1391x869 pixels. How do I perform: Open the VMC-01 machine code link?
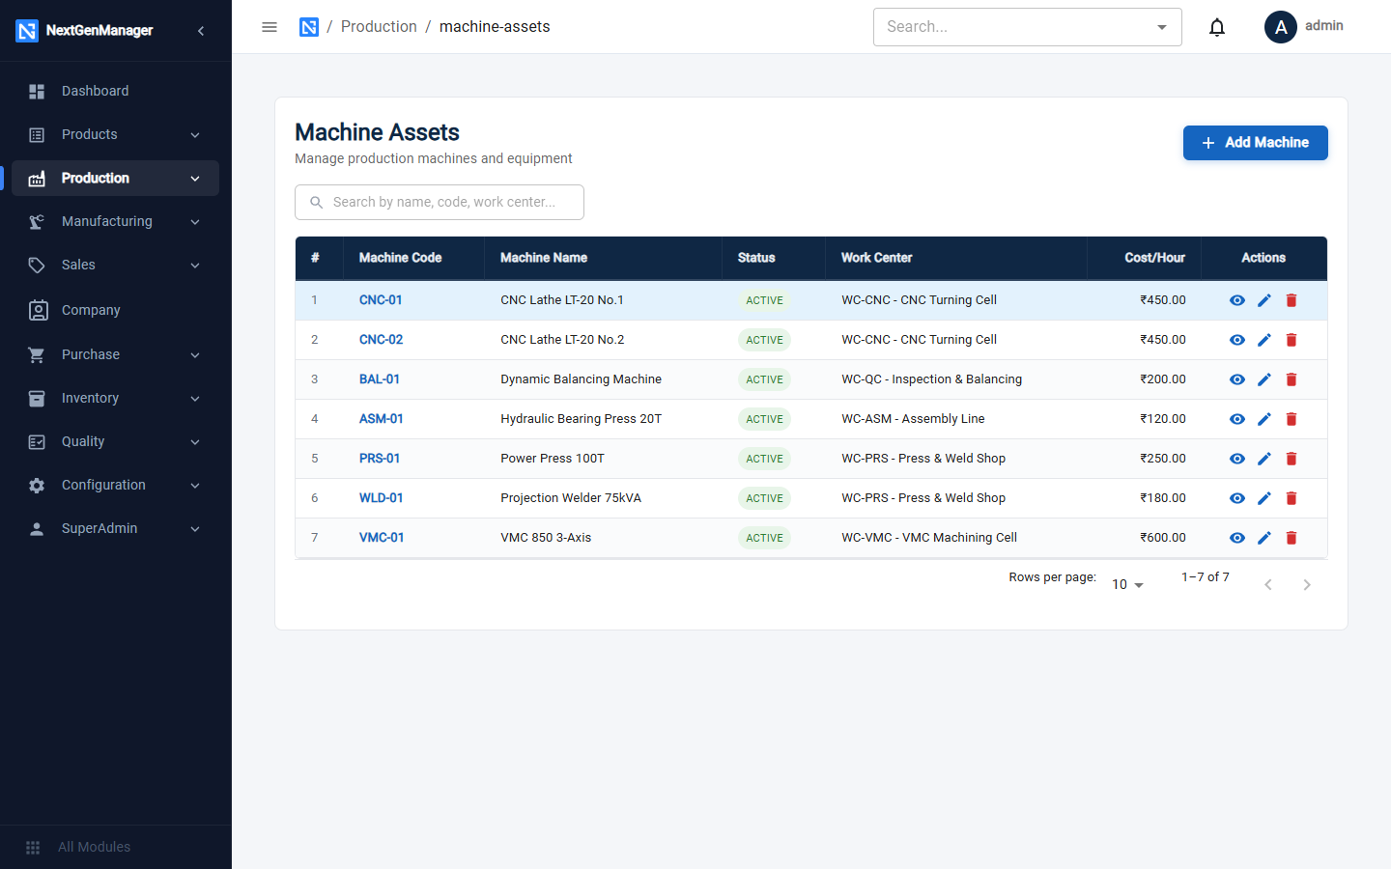tap(382, 538)
